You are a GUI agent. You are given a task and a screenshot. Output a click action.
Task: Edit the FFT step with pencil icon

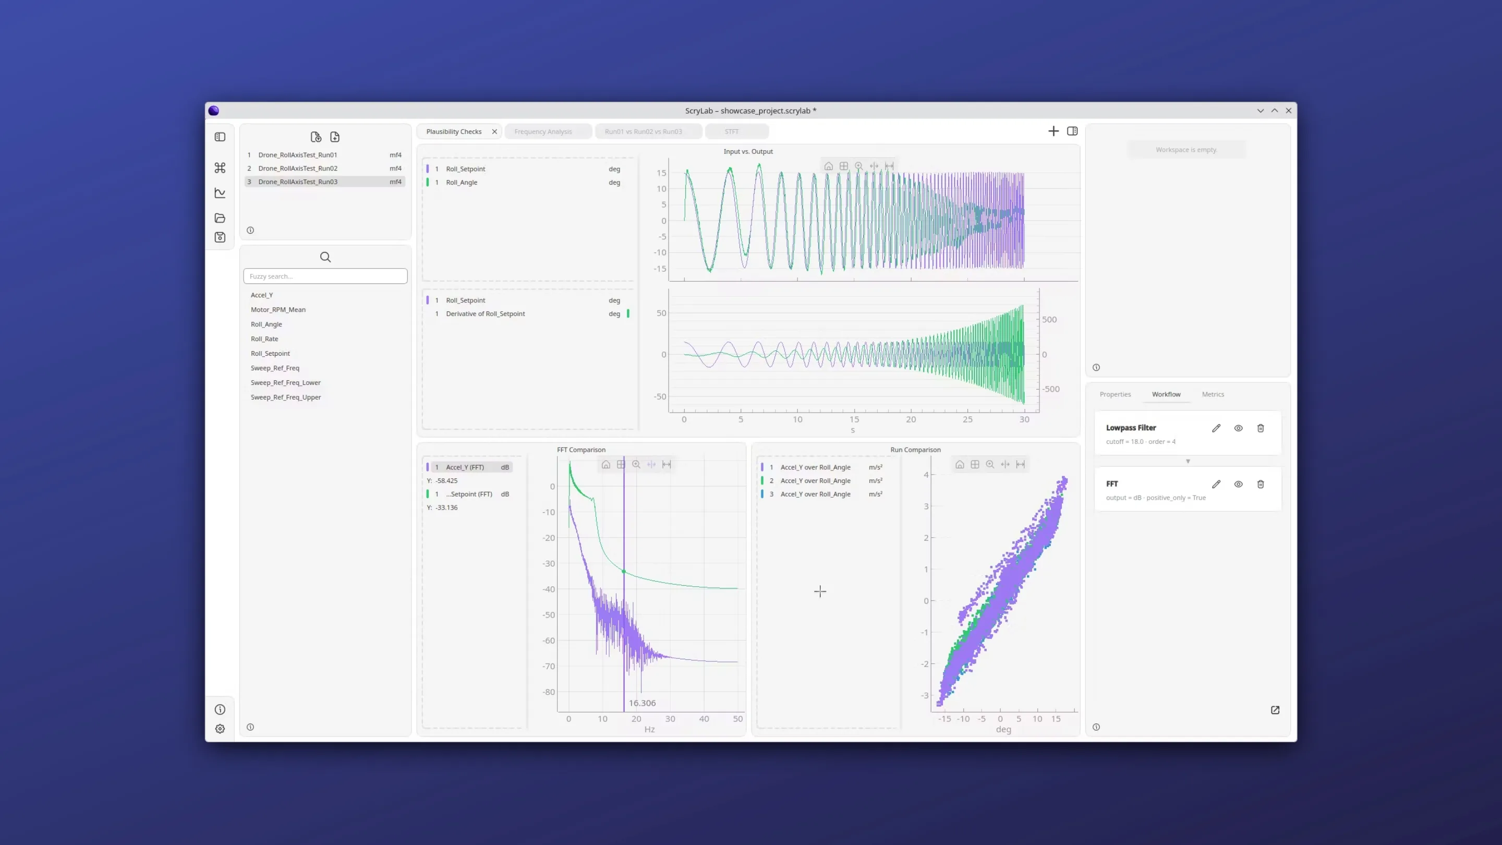tap(1216, 484)
